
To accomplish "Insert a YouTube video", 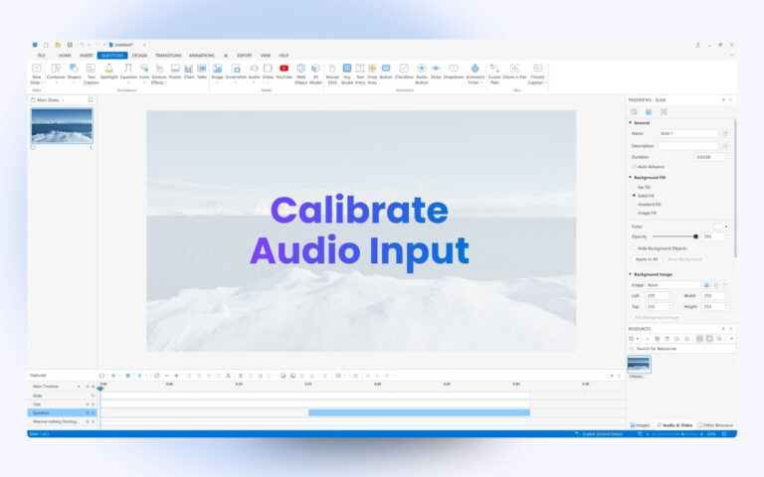I will pyautogui.click(x=285, y=72).
